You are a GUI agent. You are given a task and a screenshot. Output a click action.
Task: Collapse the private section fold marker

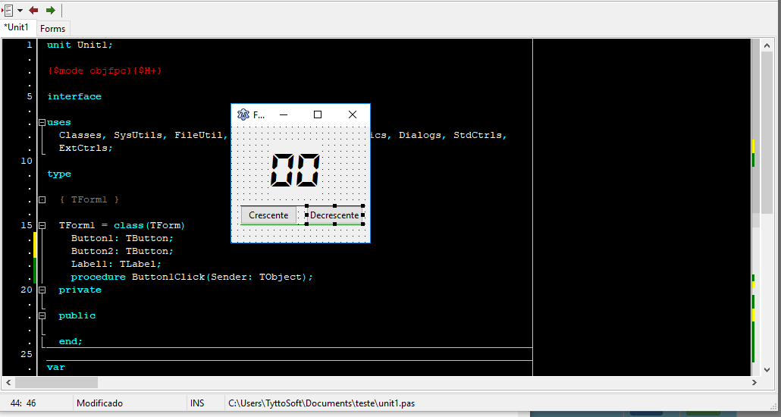42,290
